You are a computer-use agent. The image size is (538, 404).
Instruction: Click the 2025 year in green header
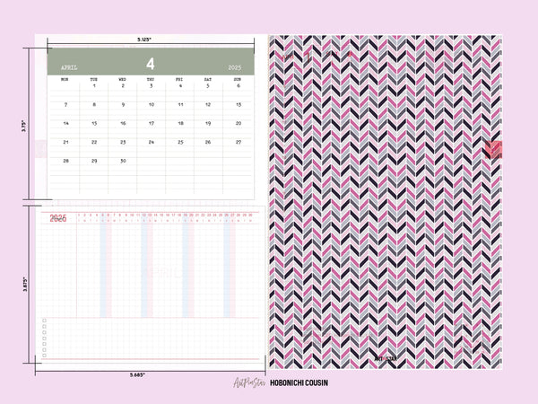(x=235, y=67)
